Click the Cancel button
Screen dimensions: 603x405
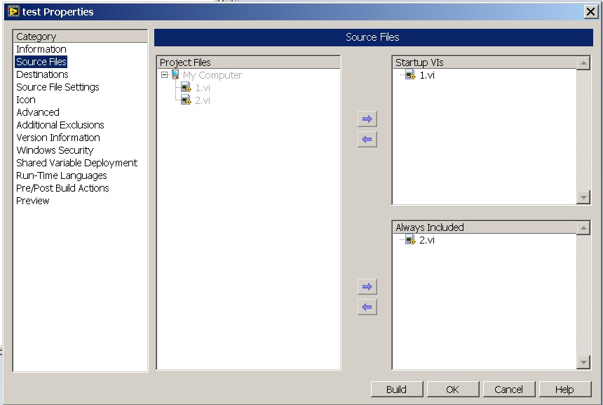click(509, 390)
